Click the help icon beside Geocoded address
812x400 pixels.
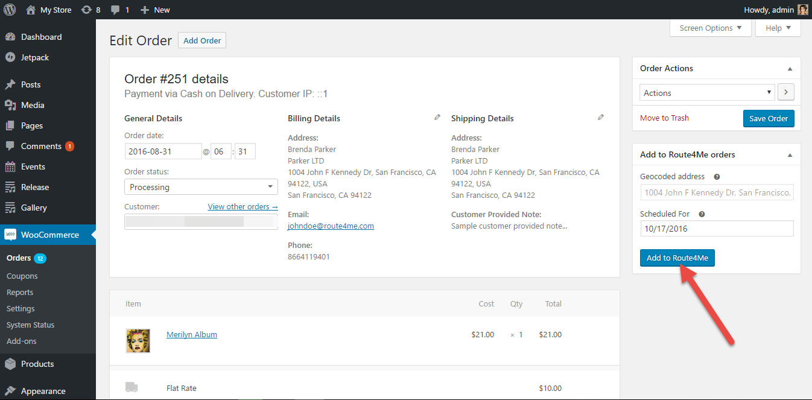click(717, 177)
